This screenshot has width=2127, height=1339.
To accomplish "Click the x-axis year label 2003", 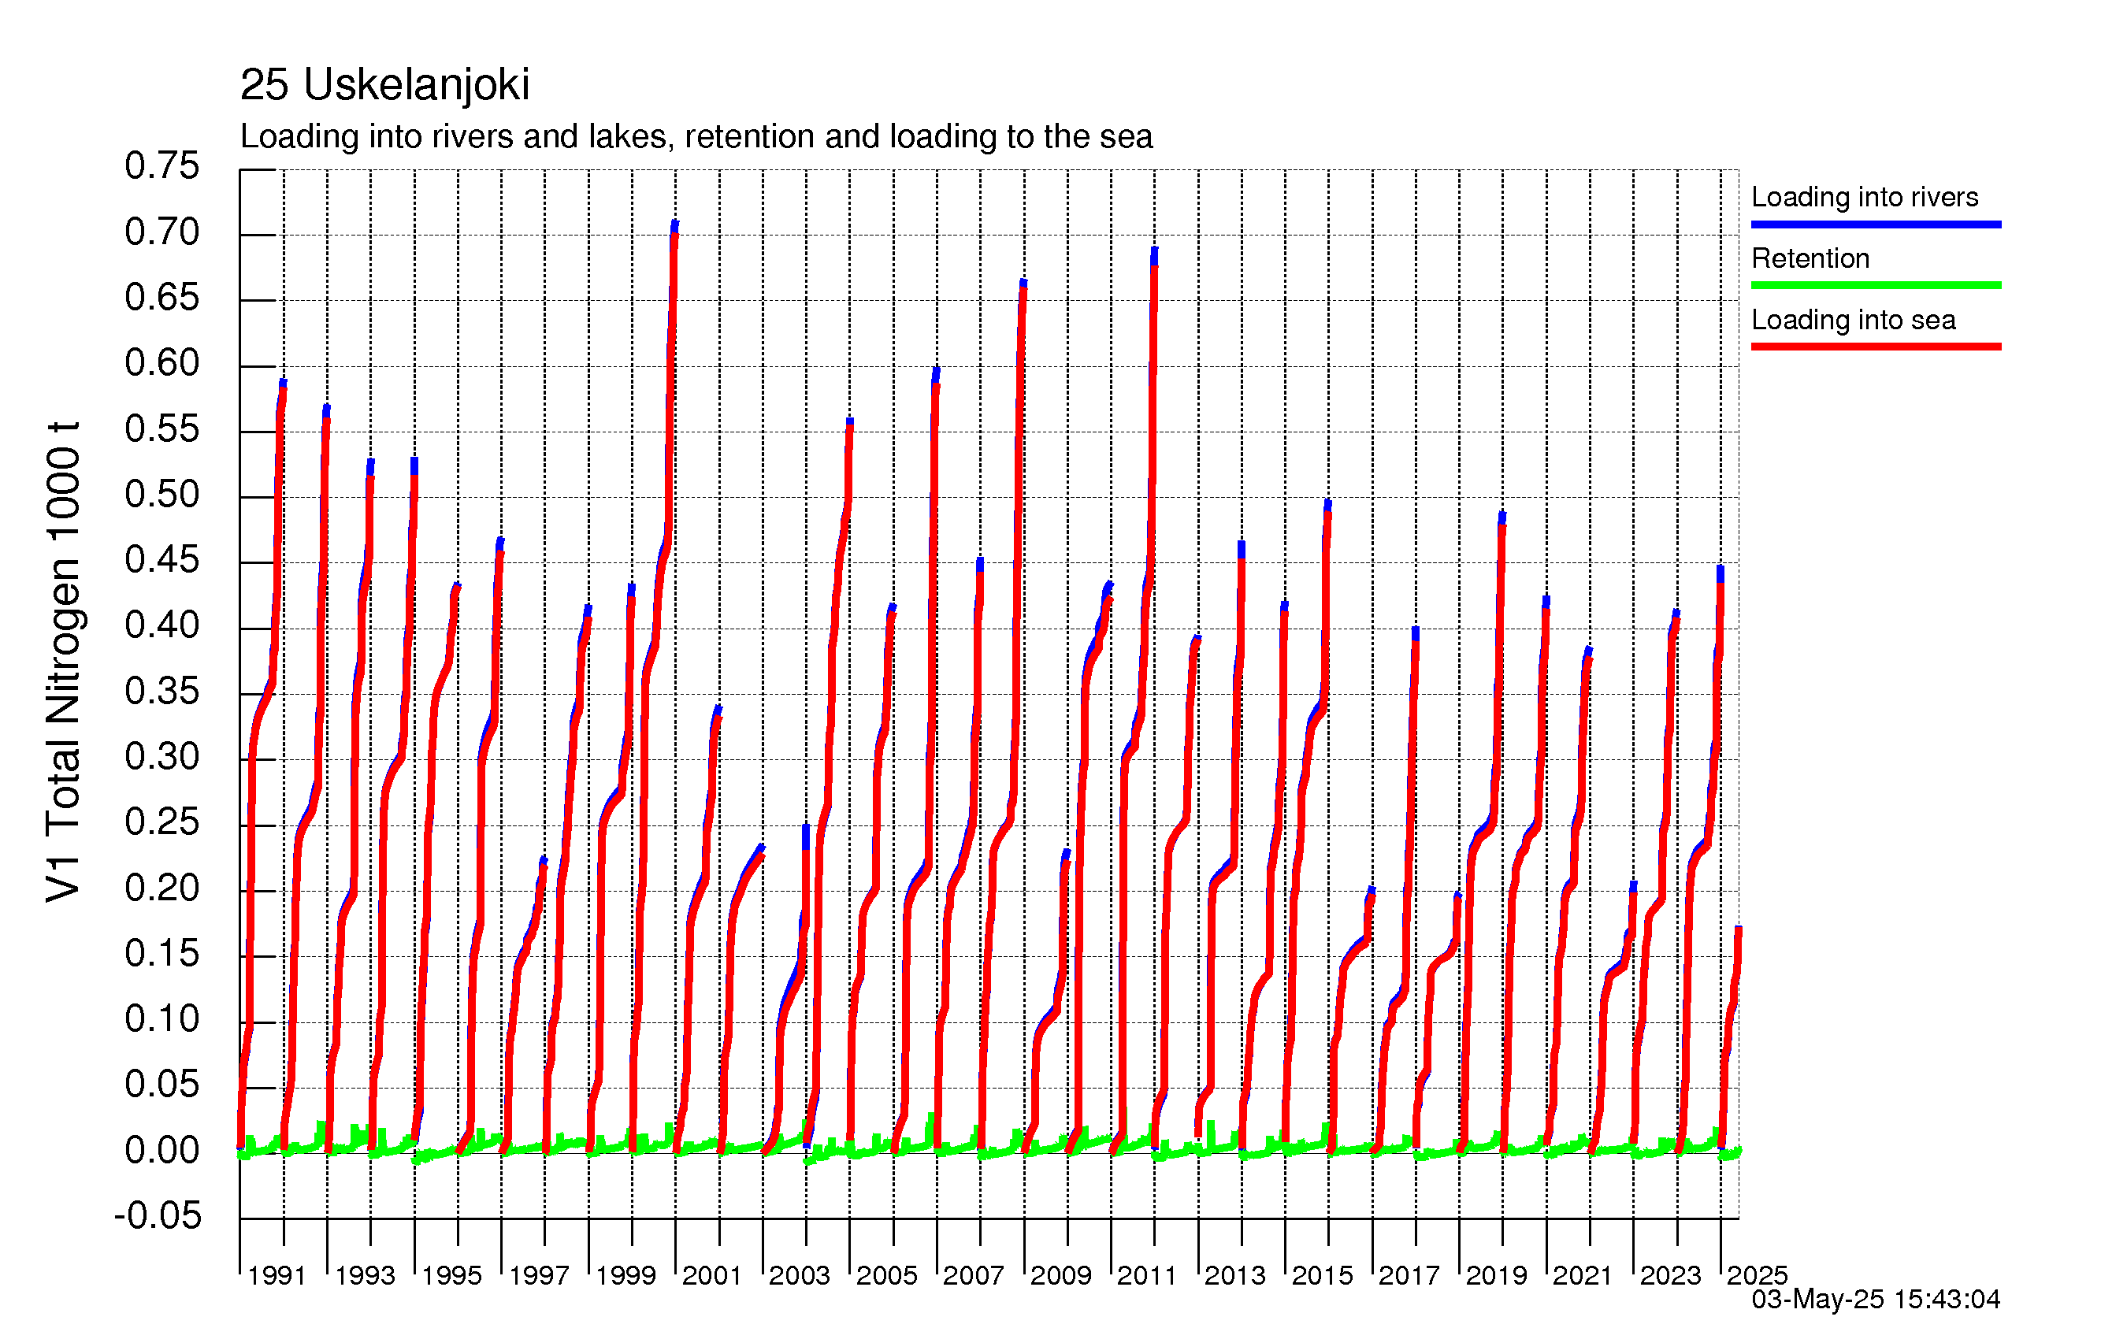I will pos(800,1275).
